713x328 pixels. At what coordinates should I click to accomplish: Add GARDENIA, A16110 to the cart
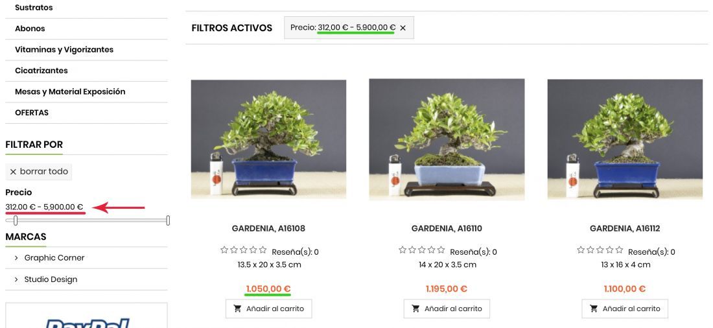click(x=447, y=309)
